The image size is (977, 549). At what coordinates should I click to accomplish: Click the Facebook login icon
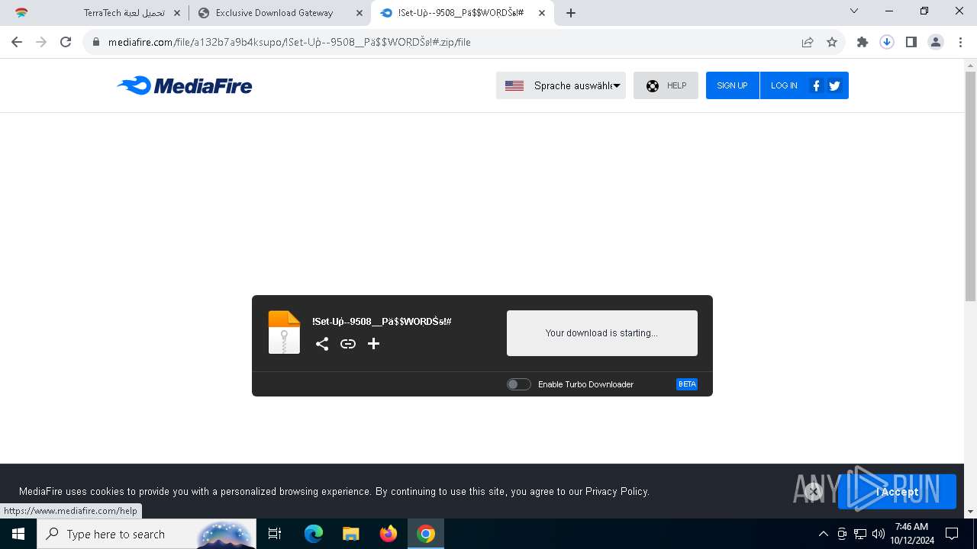(816, 85)
